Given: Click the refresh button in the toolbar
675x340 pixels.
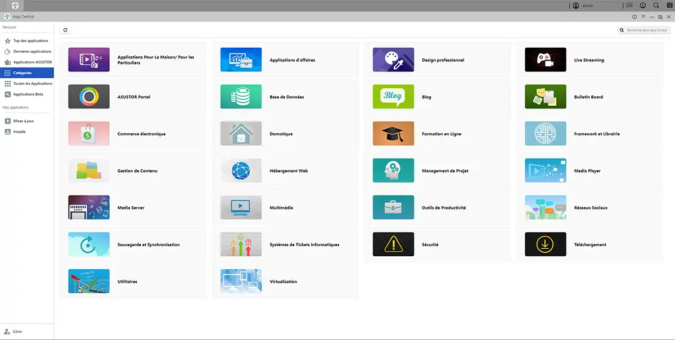Looking at the screenshot, I should tap(66, 30).
